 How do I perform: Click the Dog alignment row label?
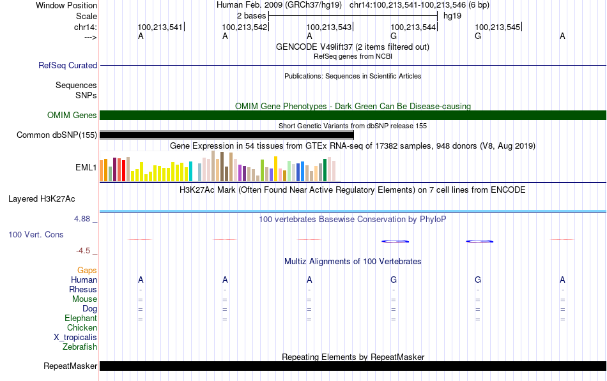coord(89,309)
